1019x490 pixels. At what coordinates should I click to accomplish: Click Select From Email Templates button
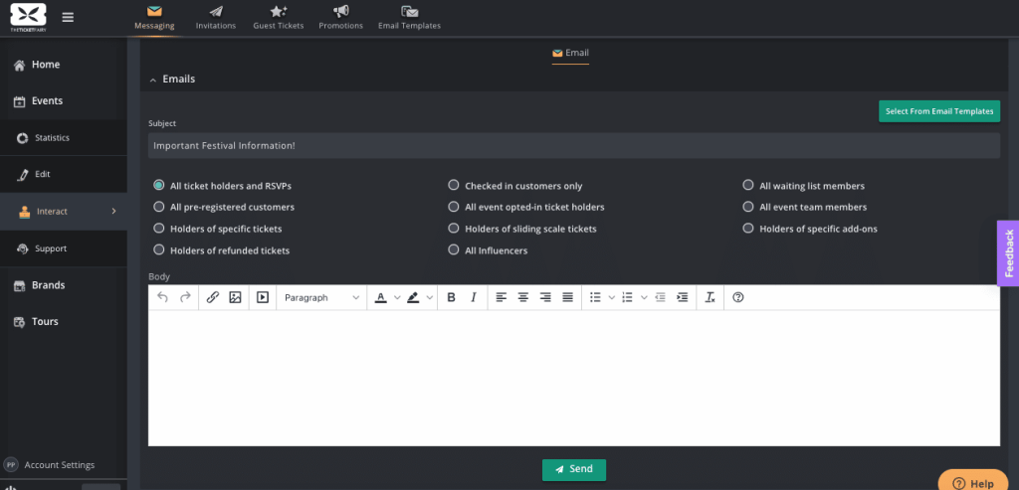pyautogui.click(x=939, y=111)
